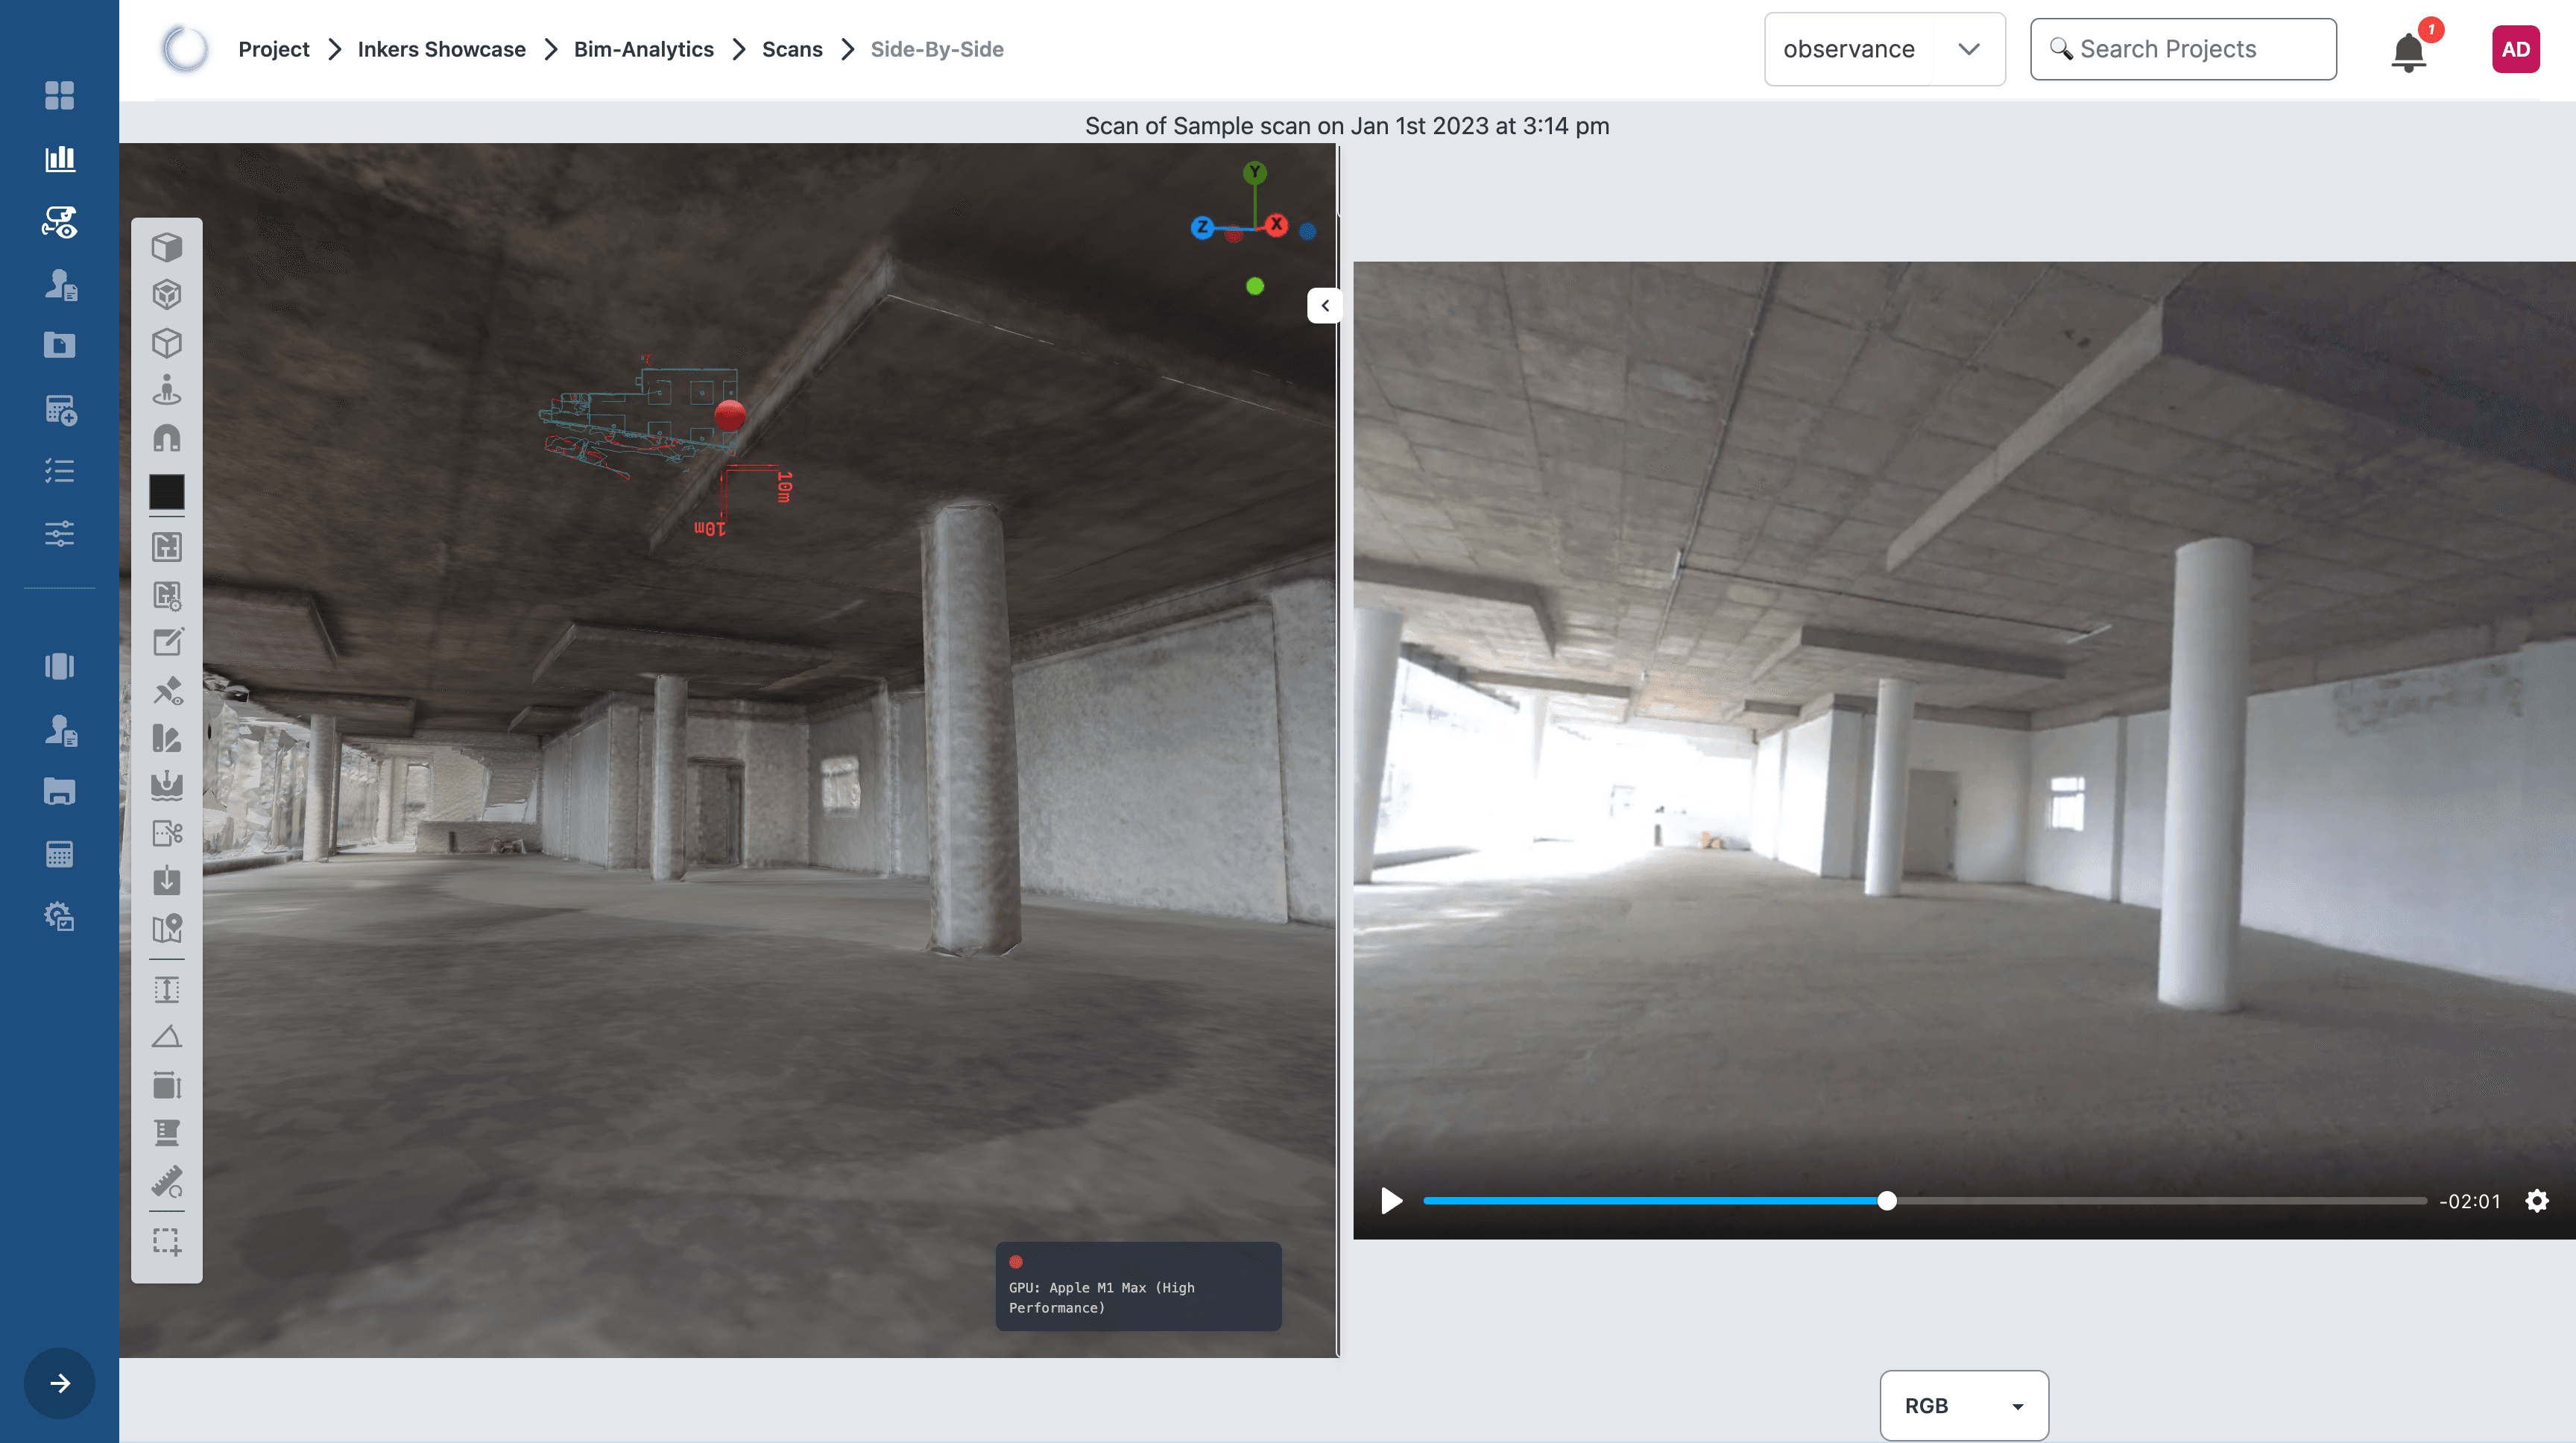Open the analytics bar chart sidebar icon
The image size is (2576, 1443).
point(60,158)
